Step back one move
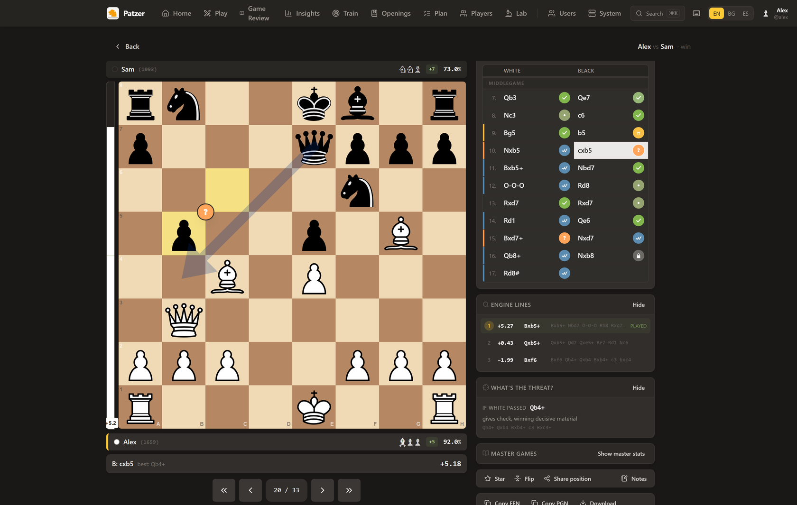This screenshot has width=797, height=505. pos(250,490)
